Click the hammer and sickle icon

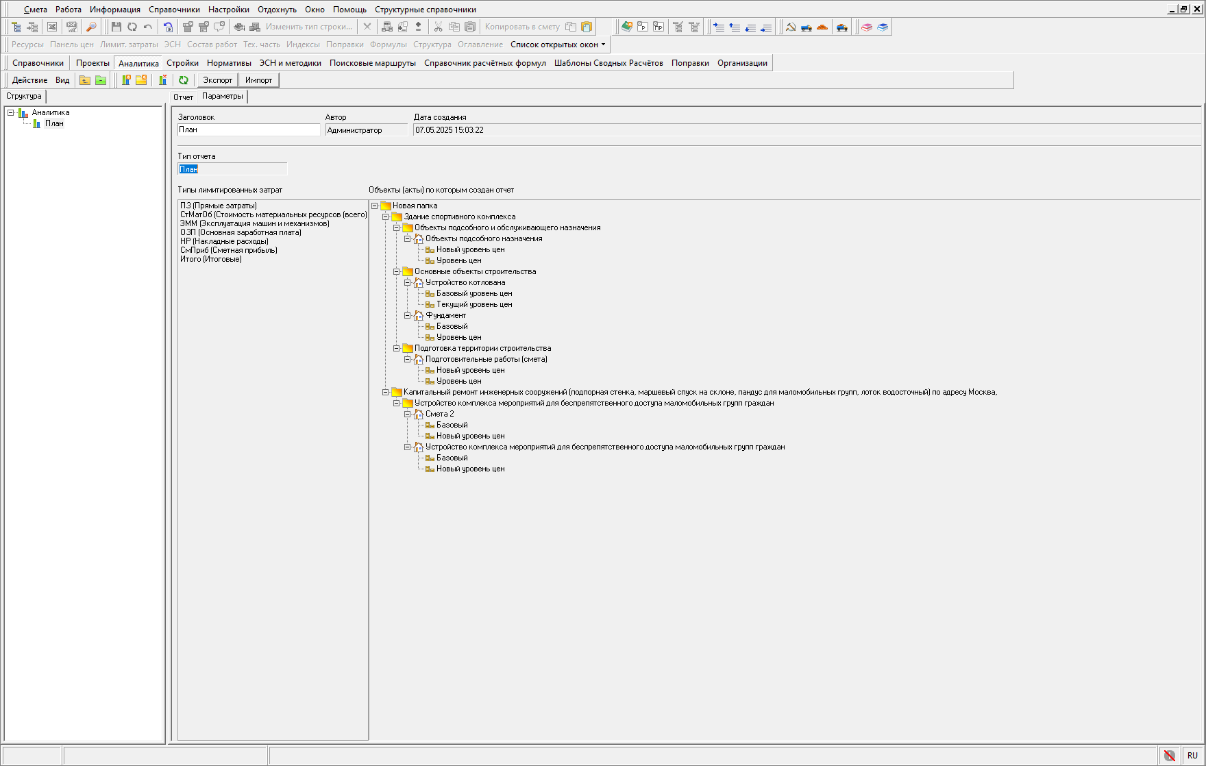[791, 27]
